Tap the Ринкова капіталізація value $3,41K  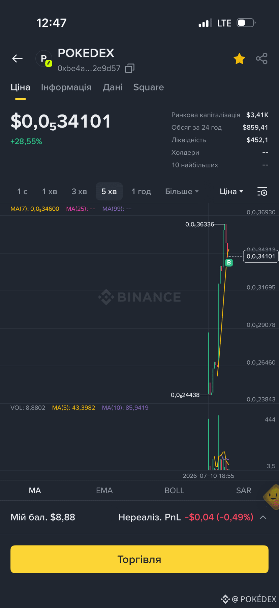257,115
